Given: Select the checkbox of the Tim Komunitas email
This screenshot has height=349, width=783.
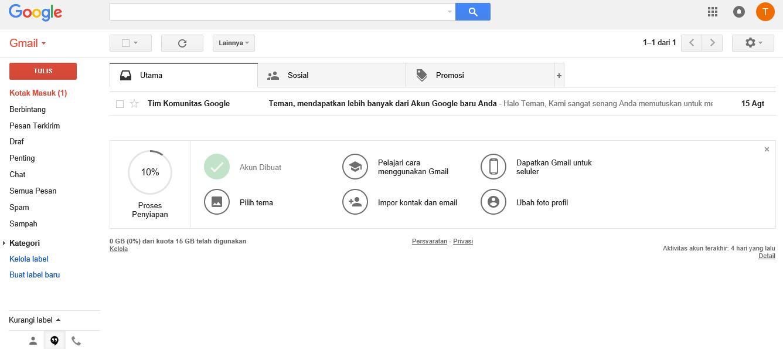Looking at the screenshot, I should pos(120,103).
